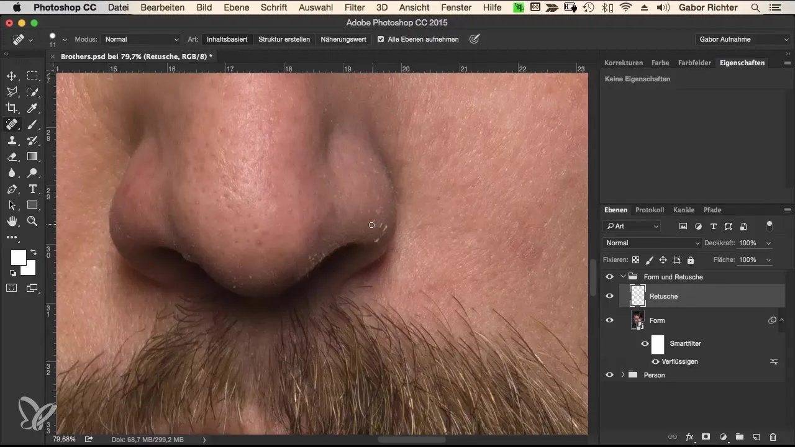Select the Pen tool
The image size is (795, 447).
12,189
